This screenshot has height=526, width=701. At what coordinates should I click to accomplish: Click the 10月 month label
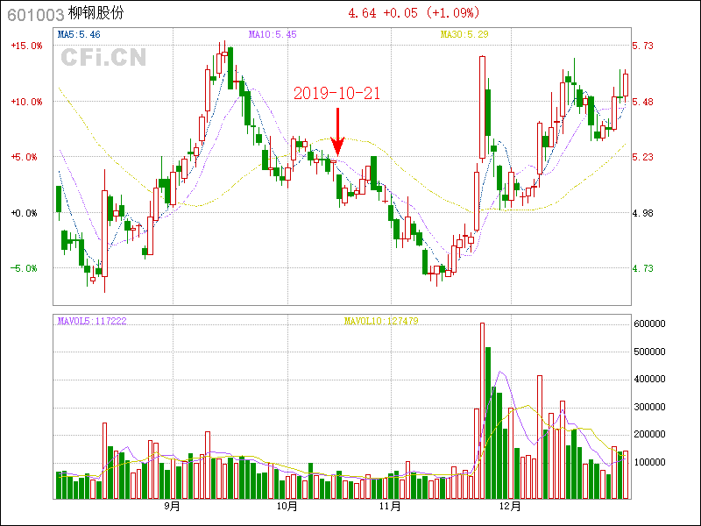point(287,507)
